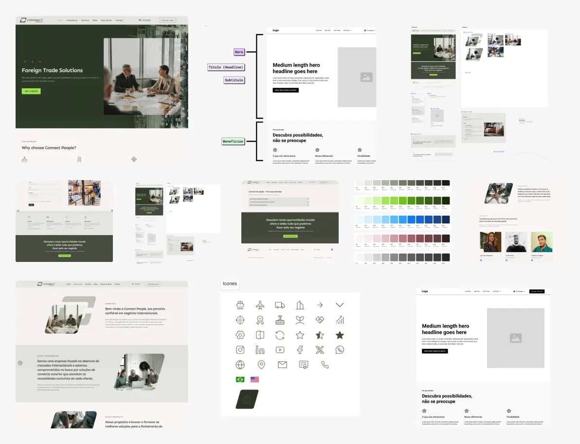Select the envelope mail icon

282,365
